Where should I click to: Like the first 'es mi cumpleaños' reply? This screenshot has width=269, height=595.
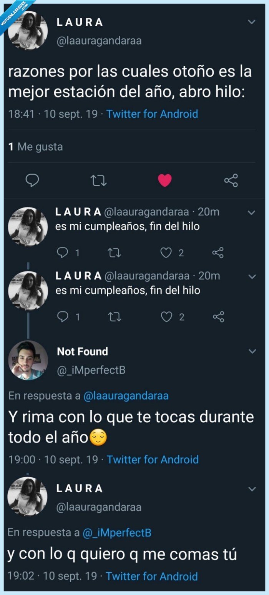pyautogui.click(x=166, y=252)
